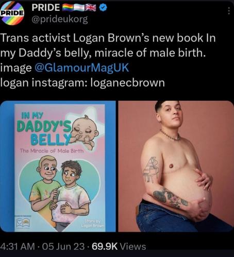Click the blue verified badge

coord(103,8)
